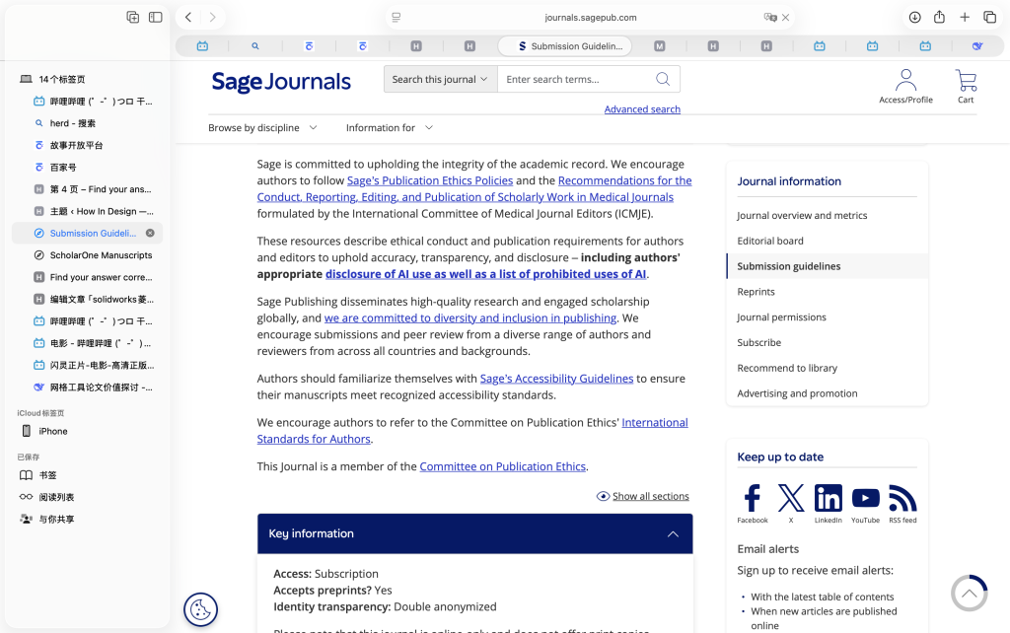The height and width of the screenshot is (633, 1010).
Task: Open cookie settings icon
Action: pyautogui.click(x=200, y=609)
